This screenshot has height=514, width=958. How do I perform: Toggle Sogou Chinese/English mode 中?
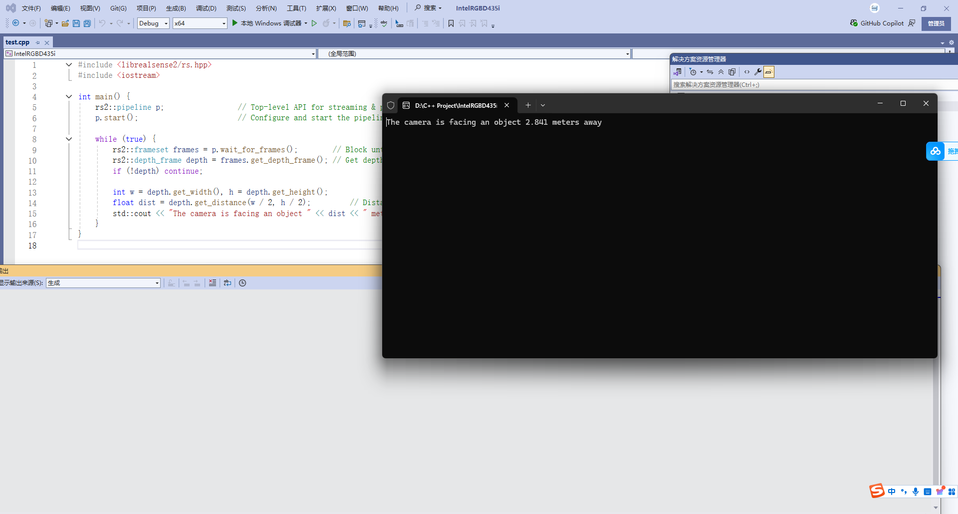pos(892,492)
